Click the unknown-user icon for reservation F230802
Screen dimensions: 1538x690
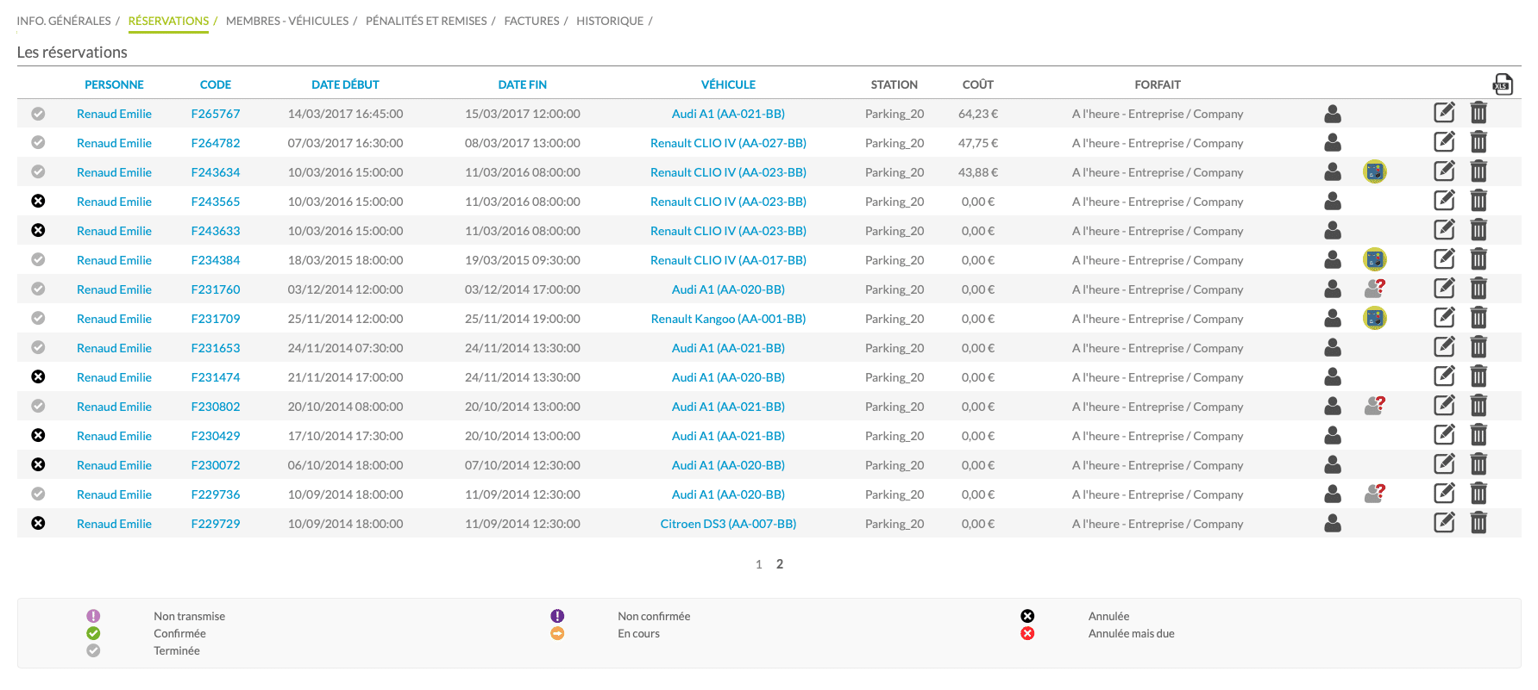point(1375,406)
